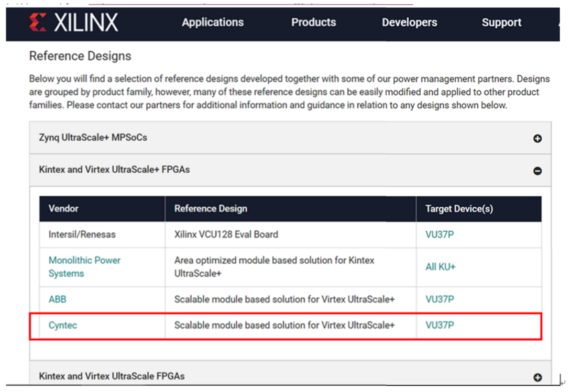The image size is (571, 392).
Task: Go to Support in the top navigation
Action: (501, 23)
